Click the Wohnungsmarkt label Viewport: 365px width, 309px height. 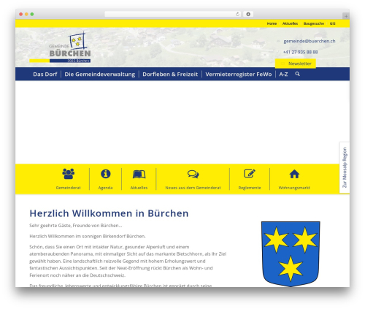(294, 188)
